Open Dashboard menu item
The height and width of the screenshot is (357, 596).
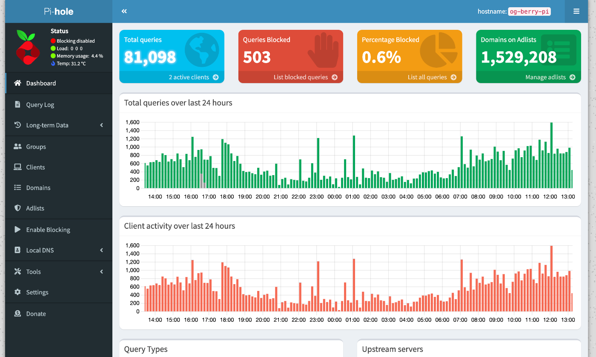[59, 83]
